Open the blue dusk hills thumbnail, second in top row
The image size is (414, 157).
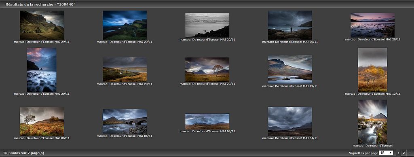point(125,25)
